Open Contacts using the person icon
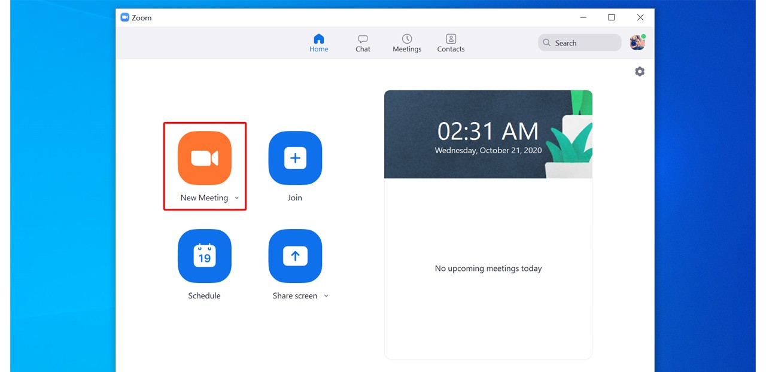Viewport: 766px width, 372px height. [x=451, y=38]
